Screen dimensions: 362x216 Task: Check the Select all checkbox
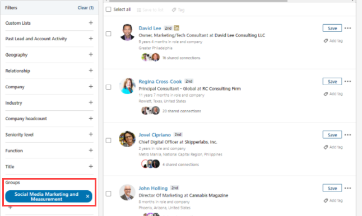coord(108,10)
